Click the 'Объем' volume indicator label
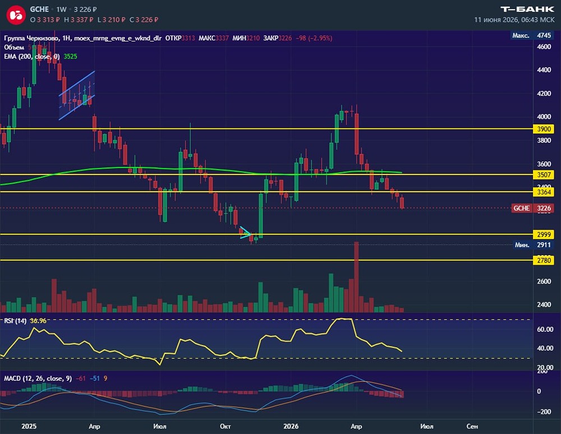Screen dimensions: 561x434 tap(14, 47)
